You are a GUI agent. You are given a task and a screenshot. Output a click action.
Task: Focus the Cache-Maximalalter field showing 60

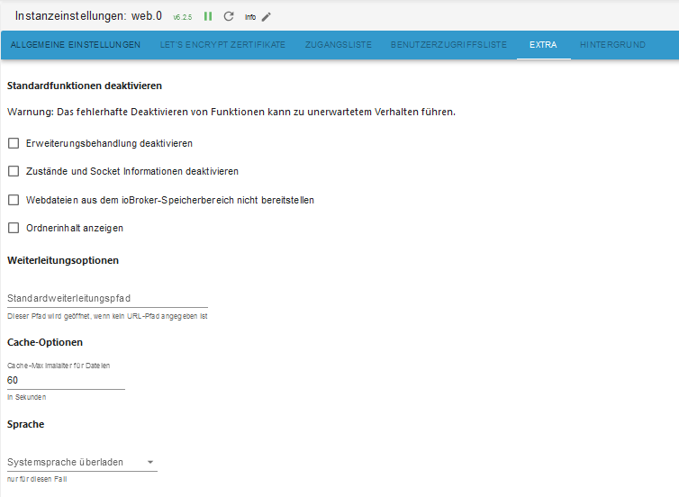tap(66, 380)
